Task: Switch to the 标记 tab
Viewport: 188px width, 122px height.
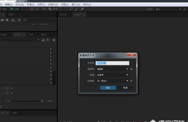Action: pos(31,35)
